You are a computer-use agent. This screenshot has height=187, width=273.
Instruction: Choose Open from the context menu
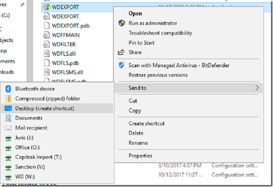coord(135,14)
